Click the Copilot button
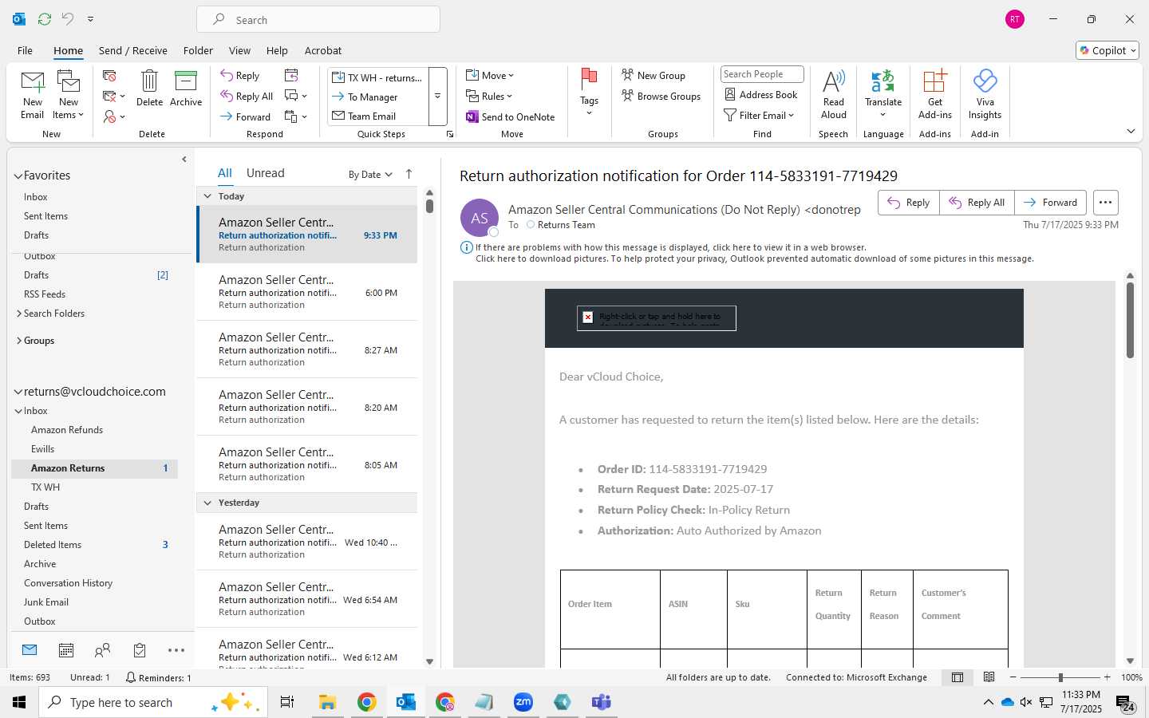1149x718 pixels. pos(1108,50)
